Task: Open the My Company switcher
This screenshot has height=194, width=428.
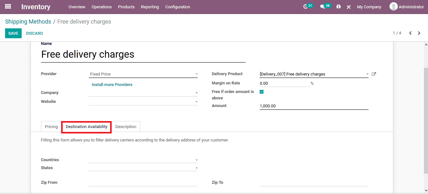Action: click(369, 7)
